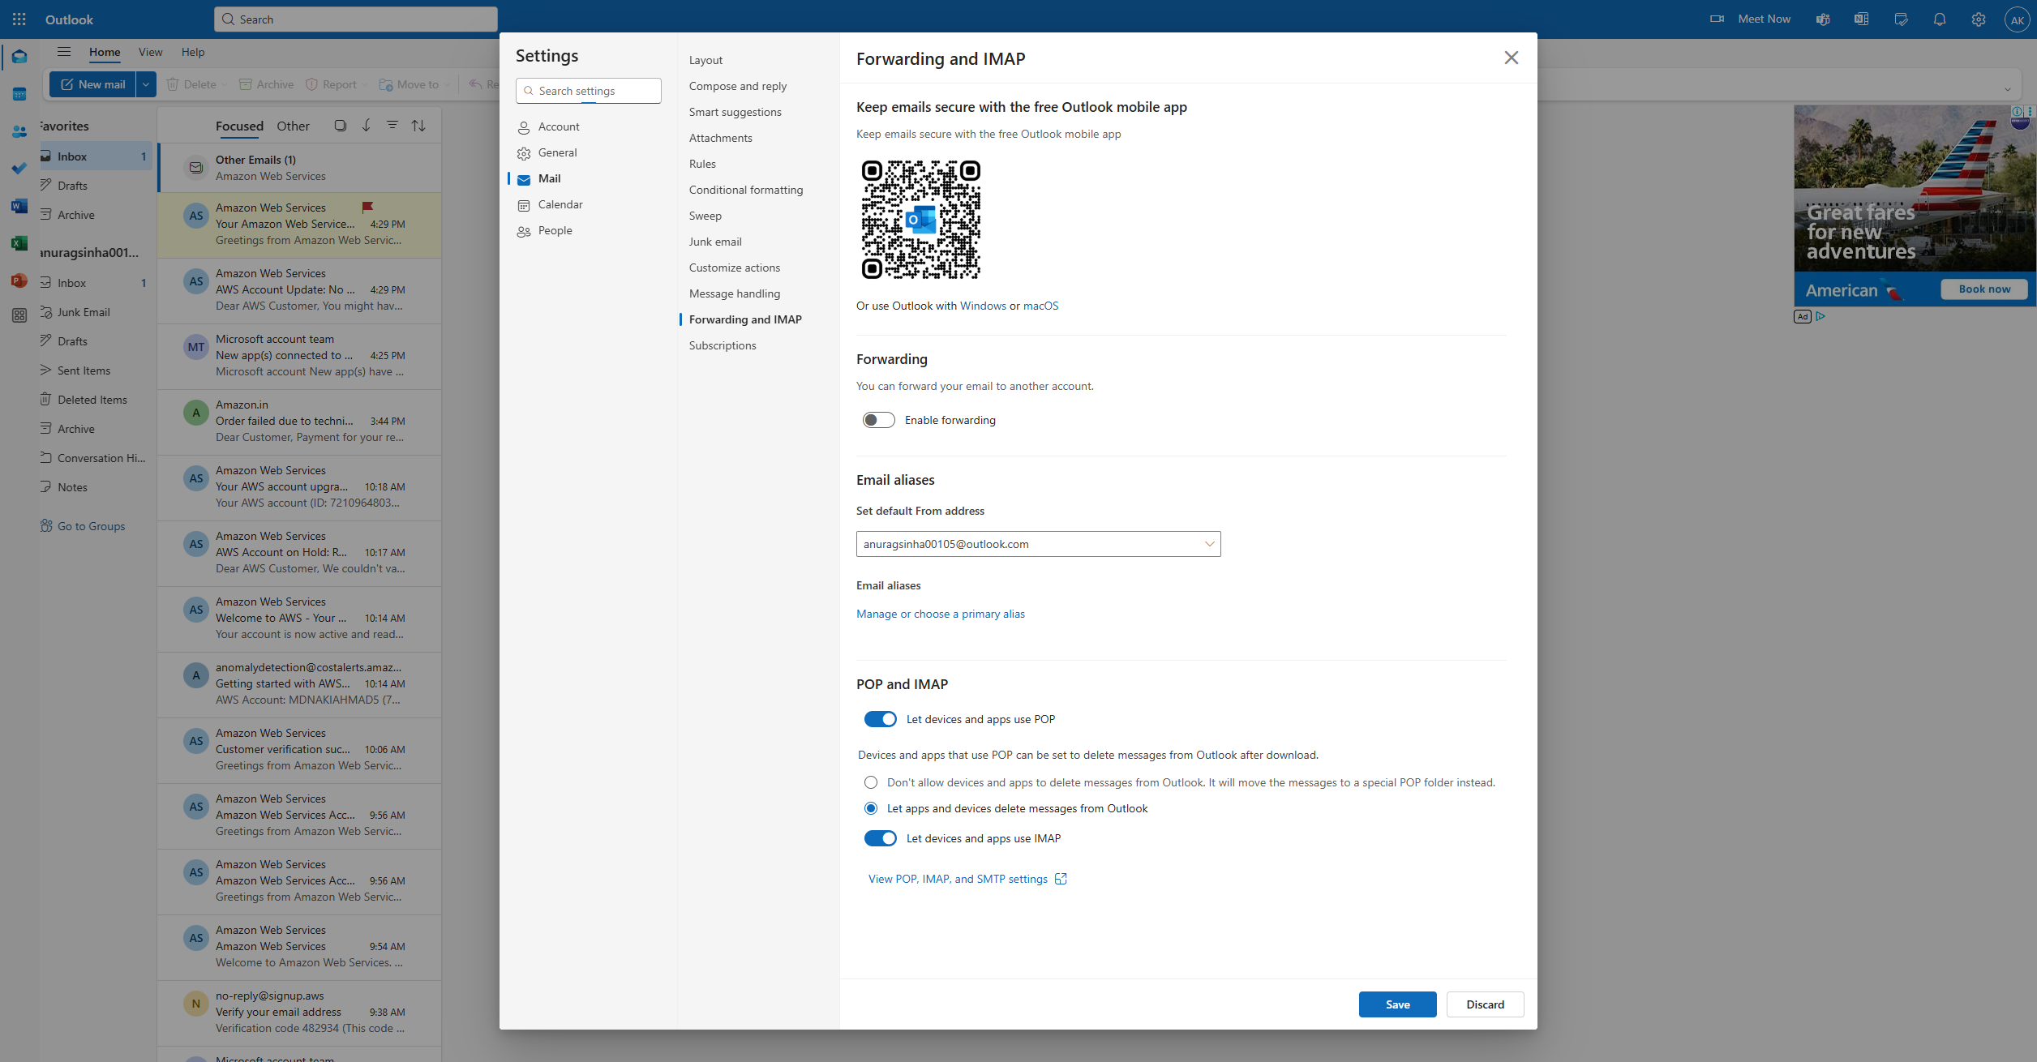Viewport: 2037px width, 1062px height.
Task: Turn off Let devices use POP toggle
Action: 880,719
